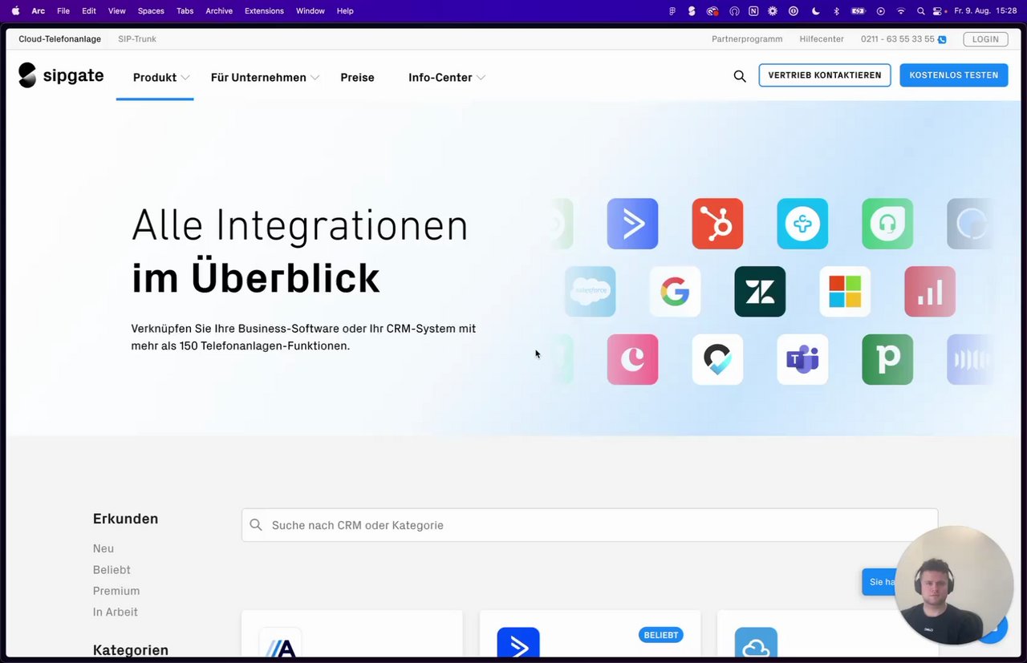Click the webcam video bubble overlay
This screenshot has height=663, width=1027.
click(954, 585)
